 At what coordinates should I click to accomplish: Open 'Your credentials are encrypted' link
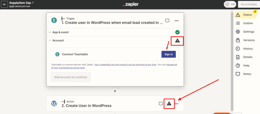tap(125, 65)
